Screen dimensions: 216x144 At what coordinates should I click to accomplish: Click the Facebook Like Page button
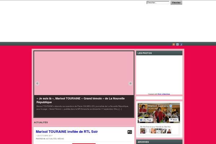click(x=146, y=120)
